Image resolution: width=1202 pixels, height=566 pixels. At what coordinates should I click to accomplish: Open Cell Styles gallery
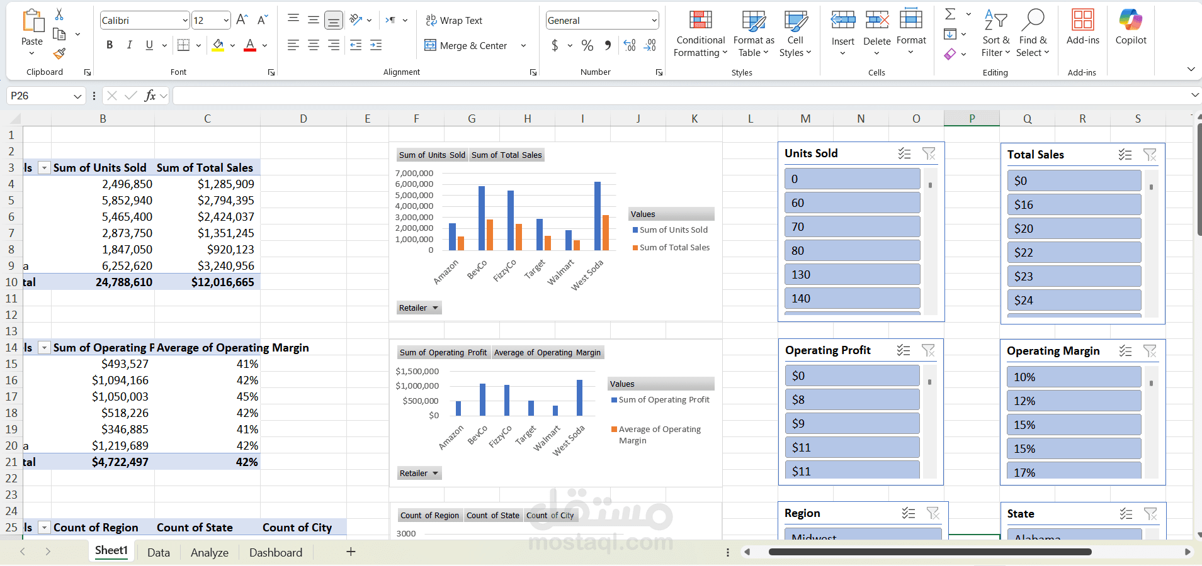(795, 34)
